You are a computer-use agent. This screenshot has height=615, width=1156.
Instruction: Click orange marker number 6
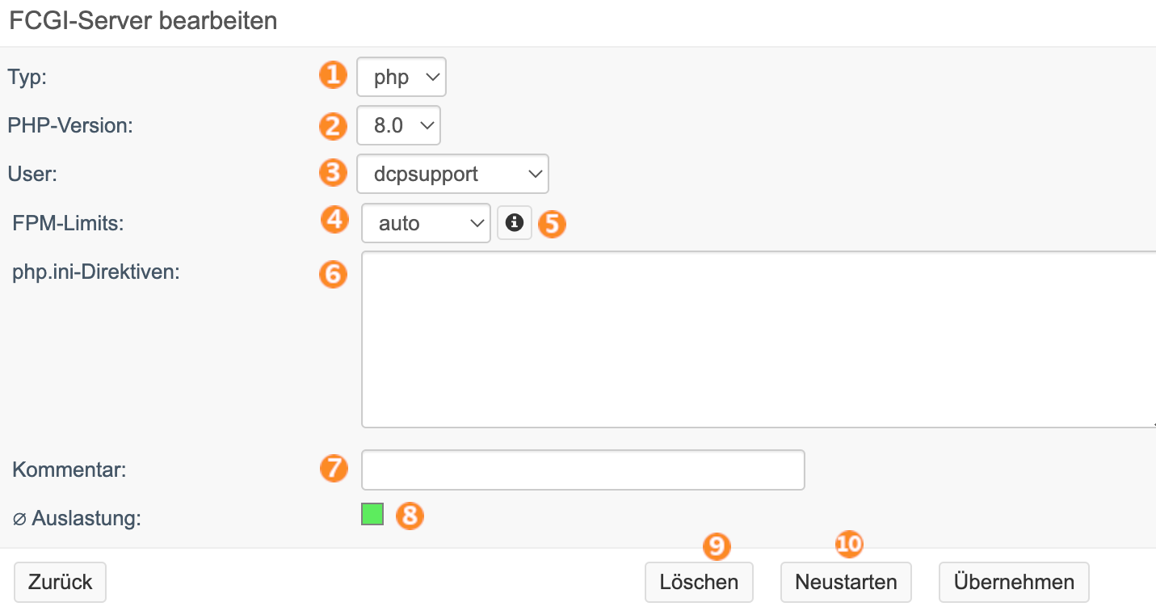(333, 273)
